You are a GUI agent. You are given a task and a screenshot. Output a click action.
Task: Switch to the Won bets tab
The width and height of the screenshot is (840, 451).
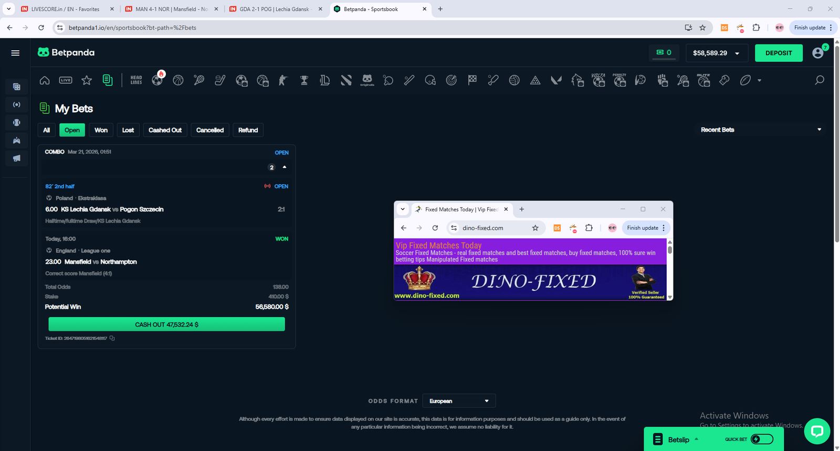[101, 130]
